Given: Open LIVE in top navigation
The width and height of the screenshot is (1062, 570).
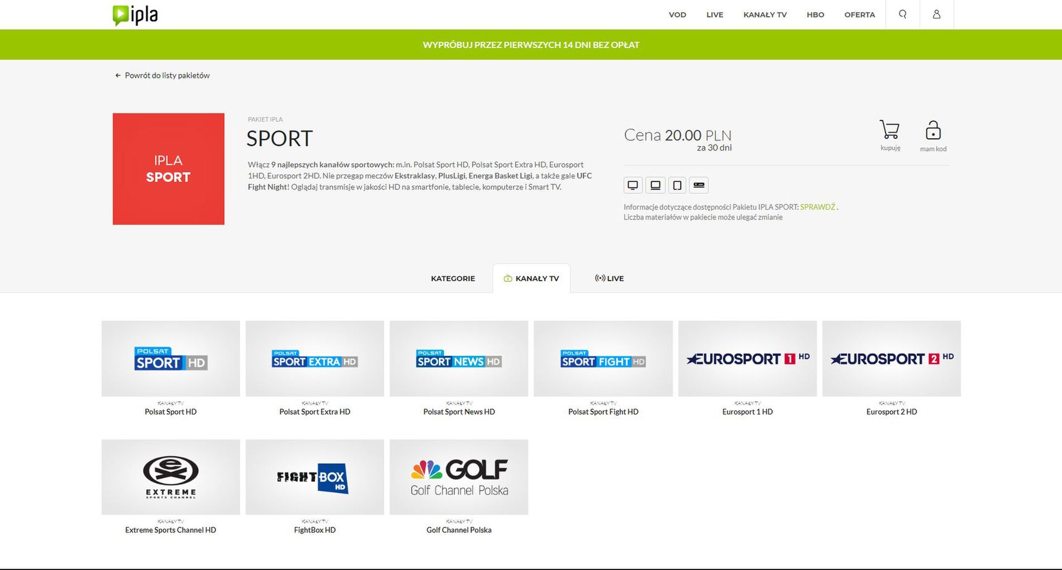Looking at the screenshot, I should click(x=715, y=15).
